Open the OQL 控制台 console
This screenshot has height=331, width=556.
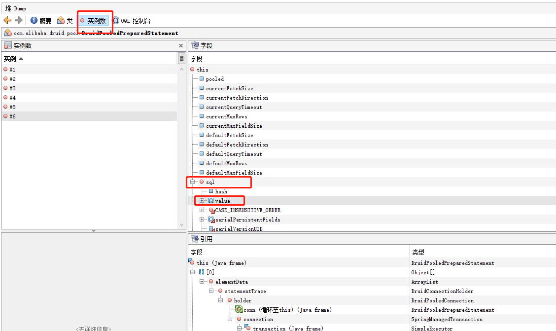tap(132, 21)
